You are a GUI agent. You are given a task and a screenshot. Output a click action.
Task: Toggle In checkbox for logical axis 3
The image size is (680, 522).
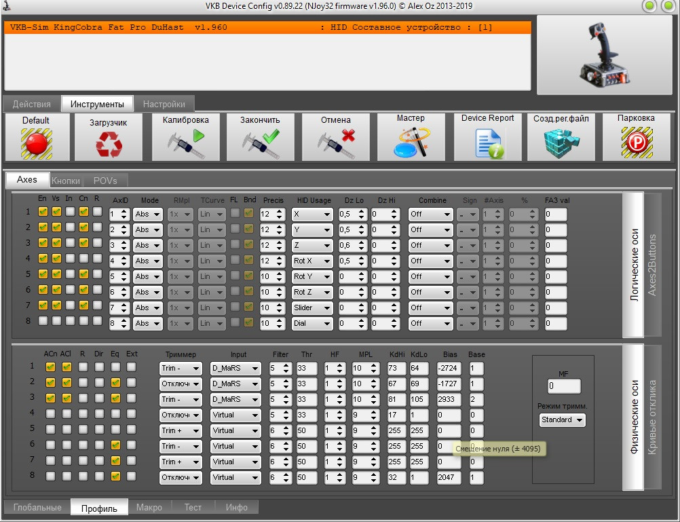(x=70, y=243)
